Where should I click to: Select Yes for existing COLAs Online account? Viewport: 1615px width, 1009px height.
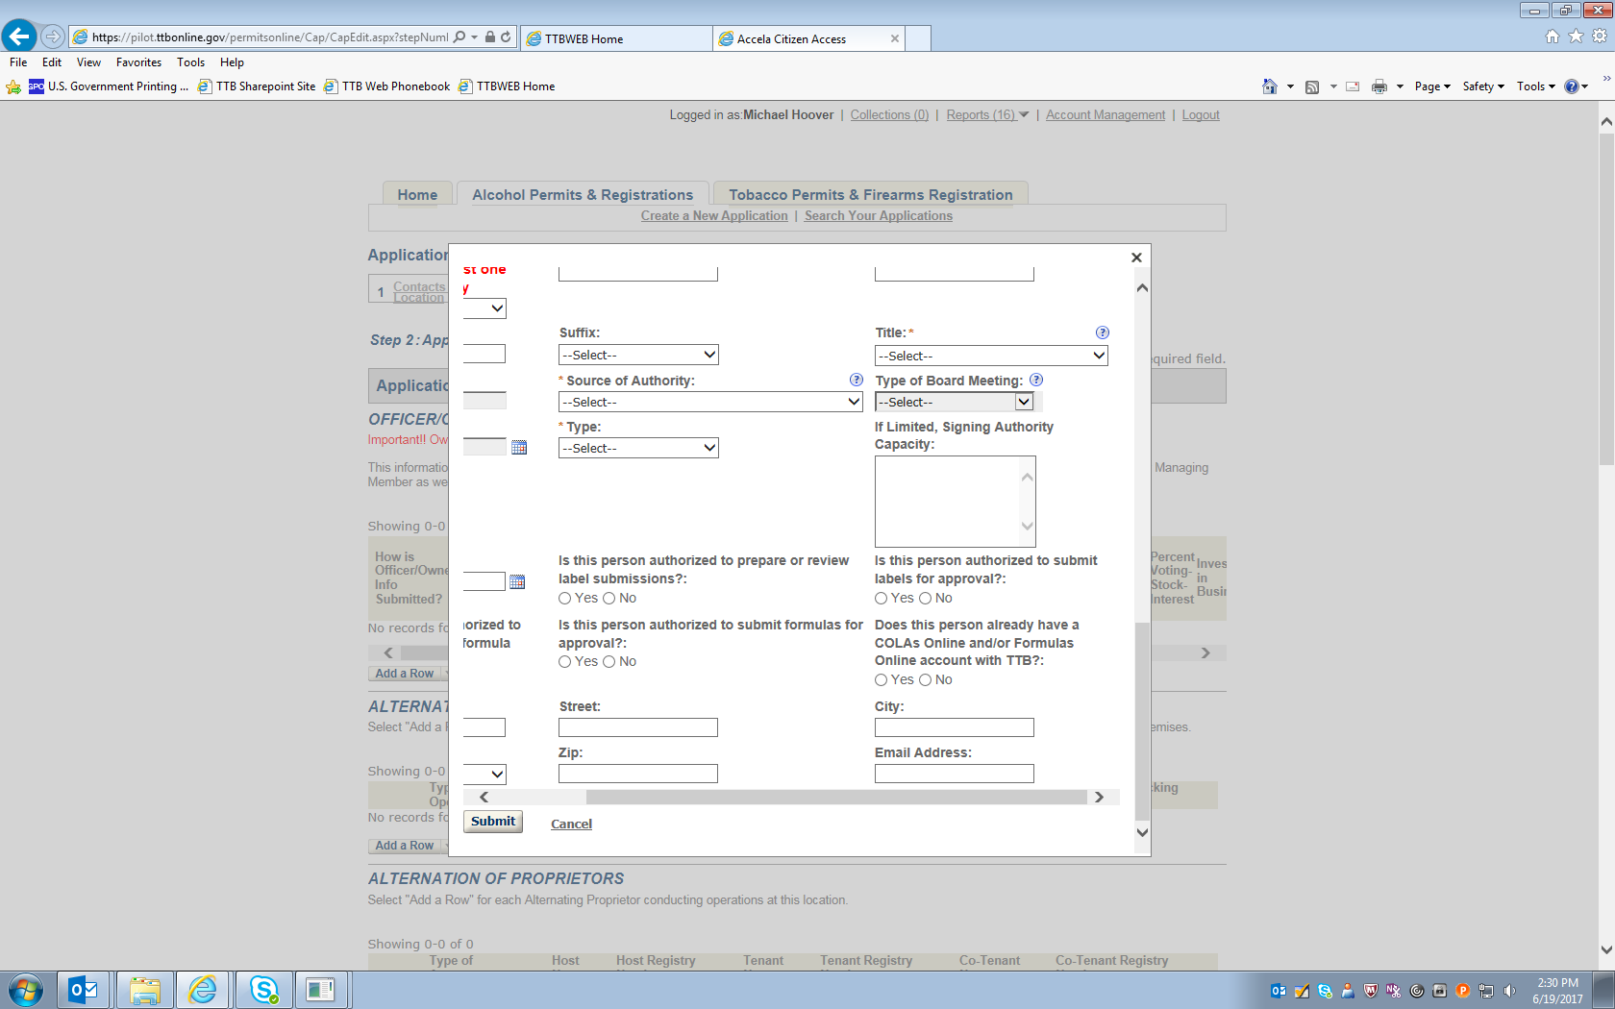pyautogui.click(x=881, y=680)
